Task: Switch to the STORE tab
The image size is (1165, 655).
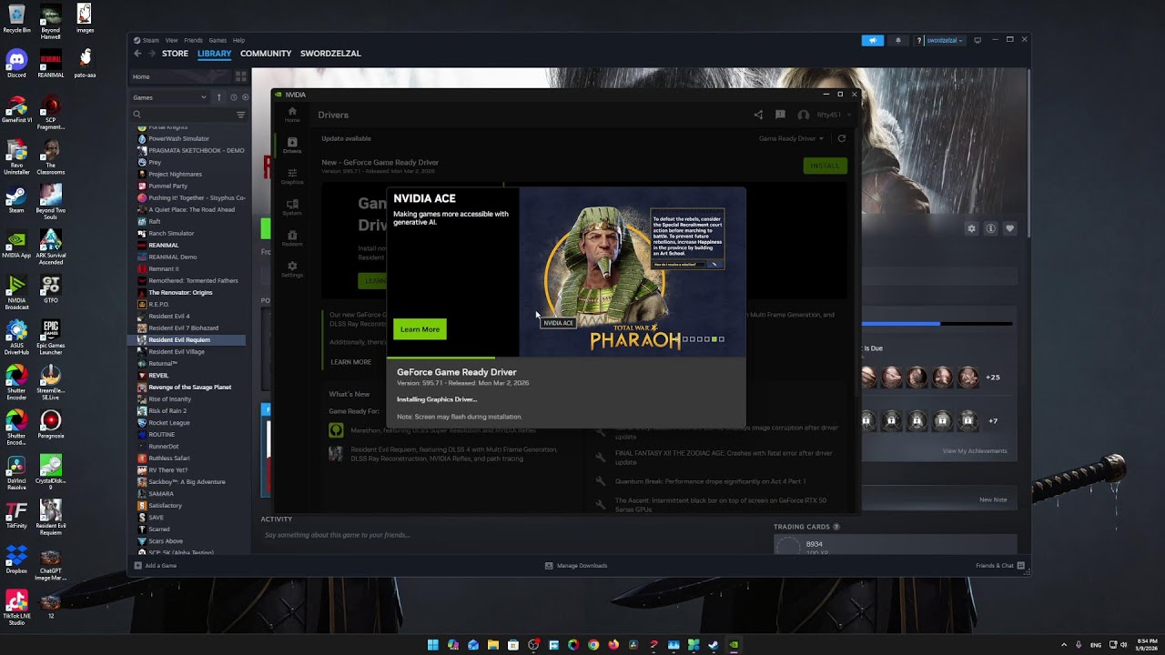Action: pos(175,54)
